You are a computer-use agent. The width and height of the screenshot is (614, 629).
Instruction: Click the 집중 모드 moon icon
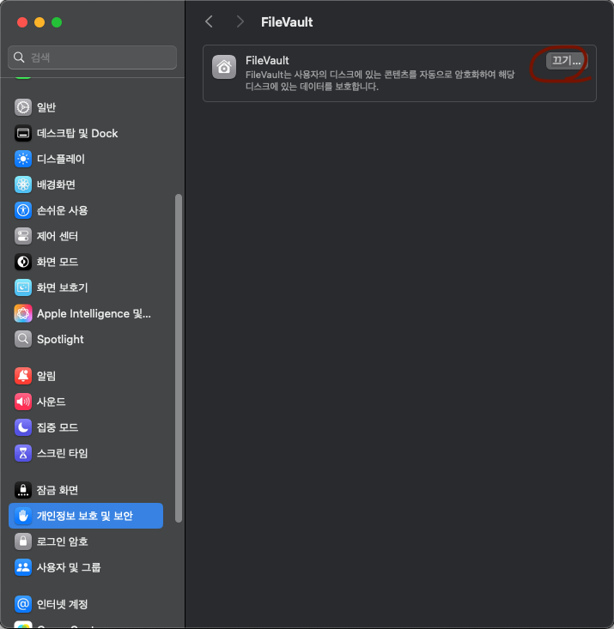pos(23,426)
